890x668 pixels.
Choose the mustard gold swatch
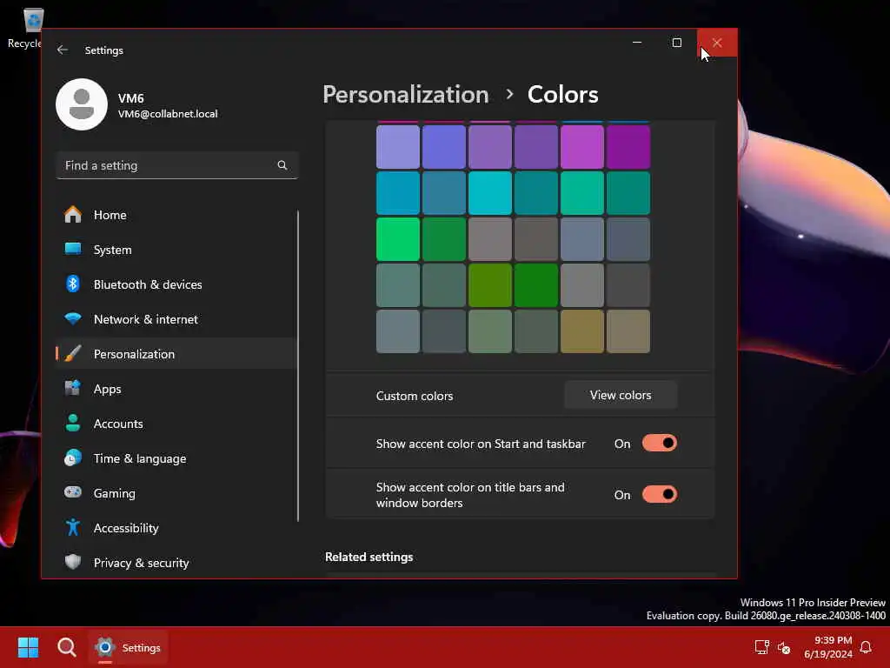tap(581, 331)
